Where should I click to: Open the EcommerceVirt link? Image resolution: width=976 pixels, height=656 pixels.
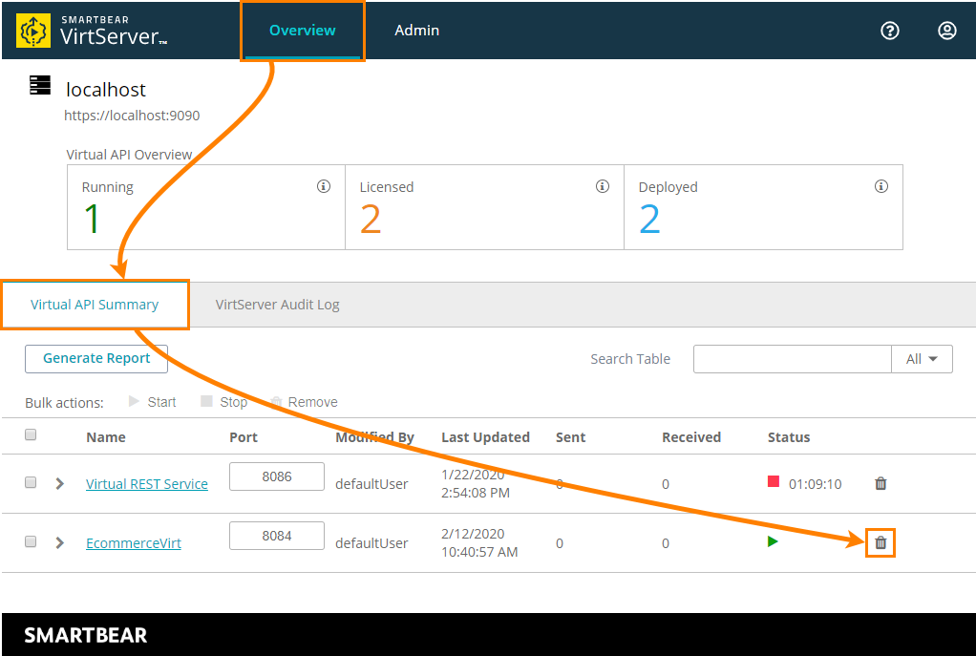(x=134, y=542)
